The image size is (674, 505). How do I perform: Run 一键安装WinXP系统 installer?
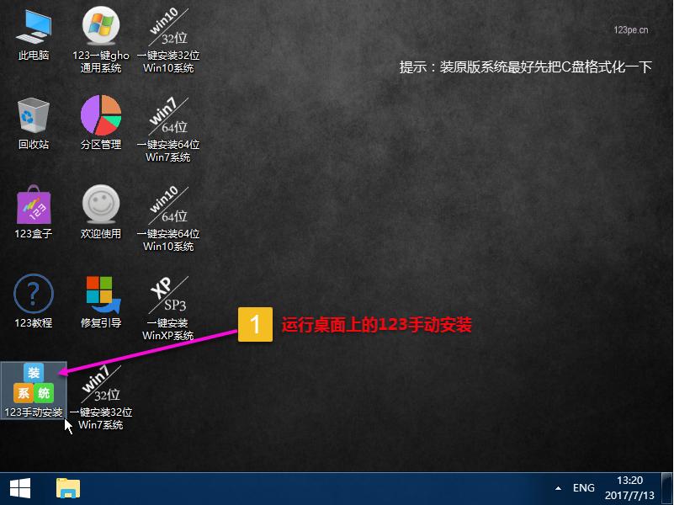point(167,296)
